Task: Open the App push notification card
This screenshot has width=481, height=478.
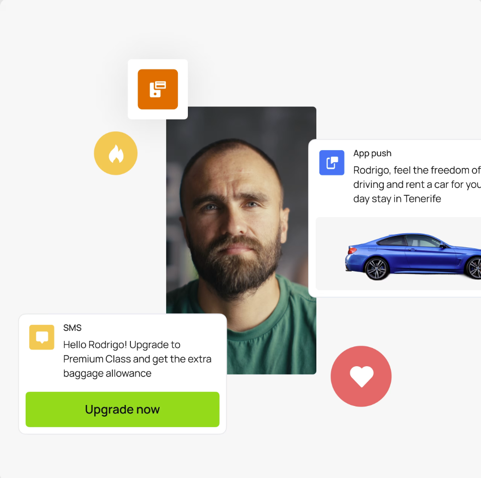Action: point(395,219)
